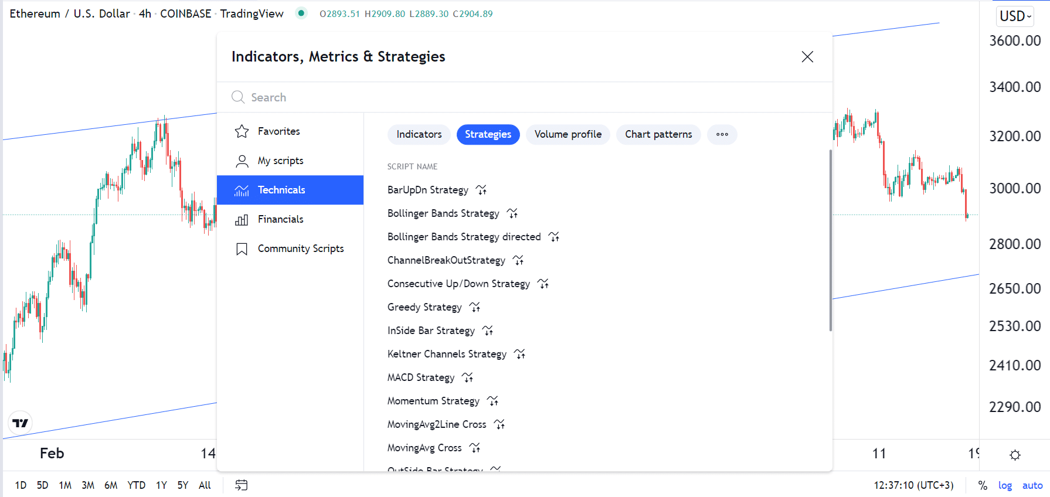Screen dimensions: 1050x497
Task: Set chart range to 3M
Action: pos(88,485)
